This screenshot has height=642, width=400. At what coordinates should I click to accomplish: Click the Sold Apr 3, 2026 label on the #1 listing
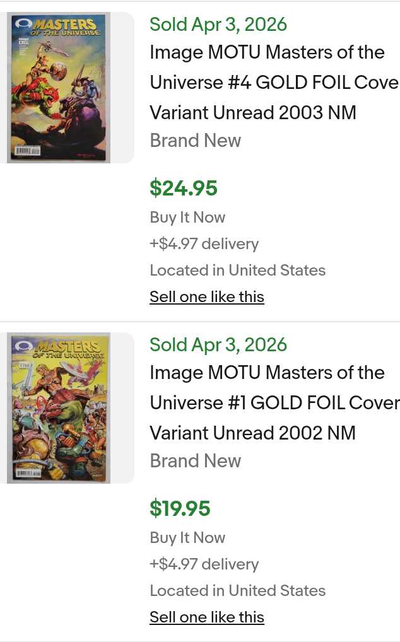click(218, 345)
